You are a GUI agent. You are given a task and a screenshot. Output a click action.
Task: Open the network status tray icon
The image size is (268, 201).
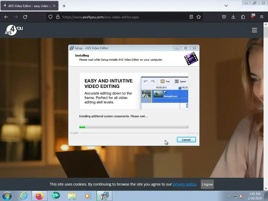[235, 196]
